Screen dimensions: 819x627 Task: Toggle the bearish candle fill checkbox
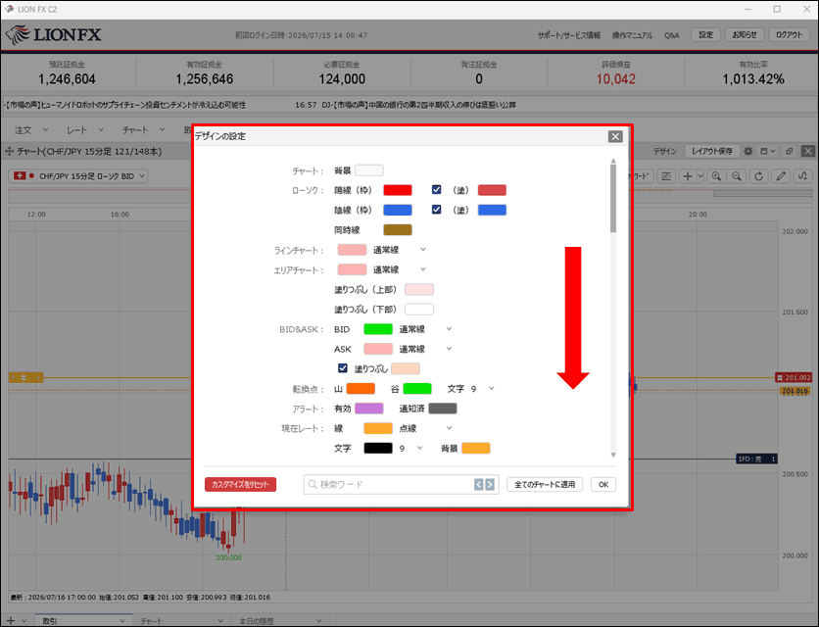click(x=436, y=210)
